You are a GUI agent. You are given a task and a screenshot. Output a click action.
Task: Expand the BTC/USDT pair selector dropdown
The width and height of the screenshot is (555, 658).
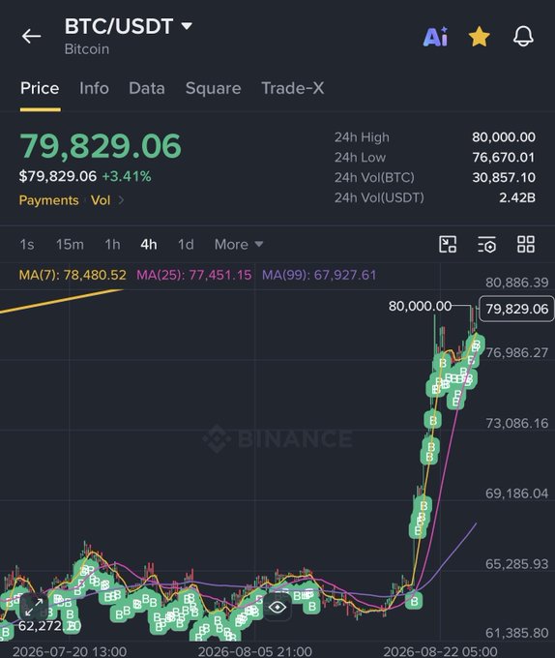(187, 26)
